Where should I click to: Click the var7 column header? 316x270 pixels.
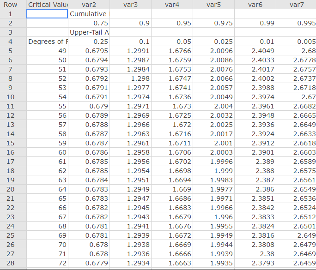click(x=297, y=5)
